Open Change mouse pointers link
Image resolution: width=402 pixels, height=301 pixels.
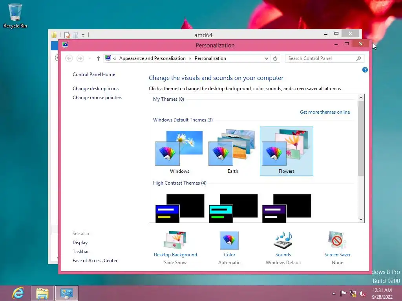click(x=97, y=98)
